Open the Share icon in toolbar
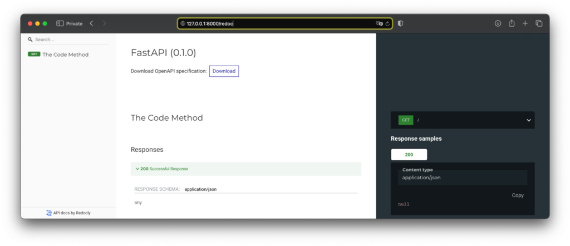Image resolution: width=570 pixels, height=246 pixels. click(512, 23)
